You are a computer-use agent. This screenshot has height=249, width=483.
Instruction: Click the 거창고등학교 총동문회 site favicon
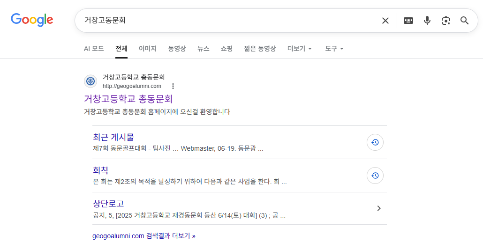(91, 81)
